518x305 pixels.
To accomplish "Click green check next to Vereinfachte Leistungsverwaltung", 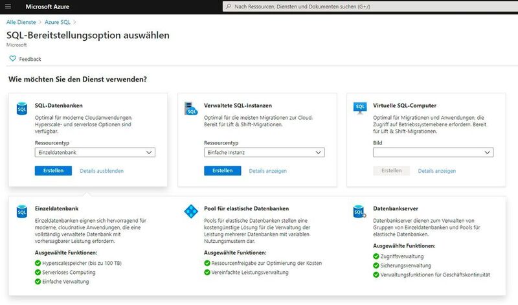I will (x=207, y=272).
